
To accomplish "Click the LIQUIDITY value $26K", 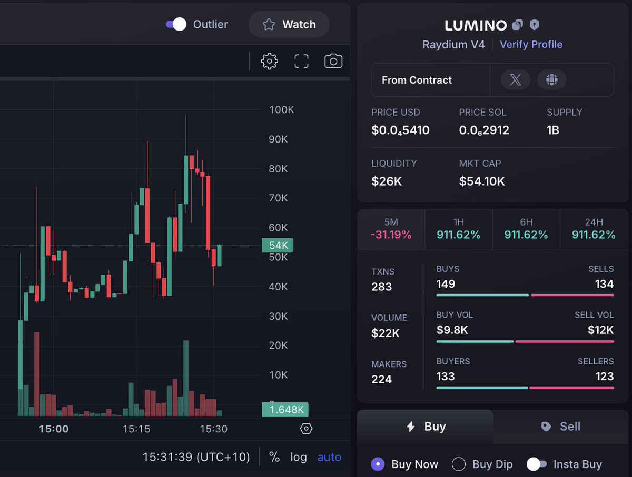I will 387,181.
